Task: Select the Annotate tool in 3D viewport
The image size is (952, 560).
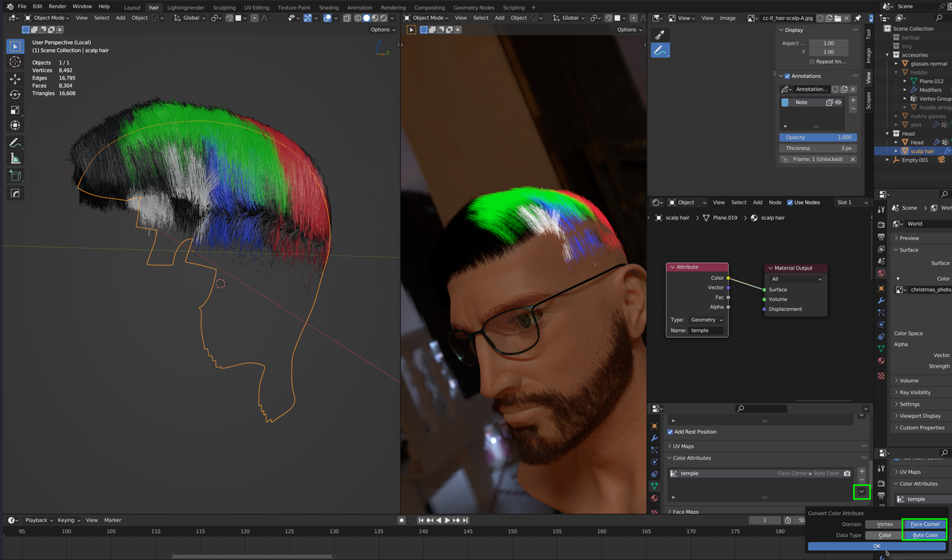Action: click(x=15, y=143)
